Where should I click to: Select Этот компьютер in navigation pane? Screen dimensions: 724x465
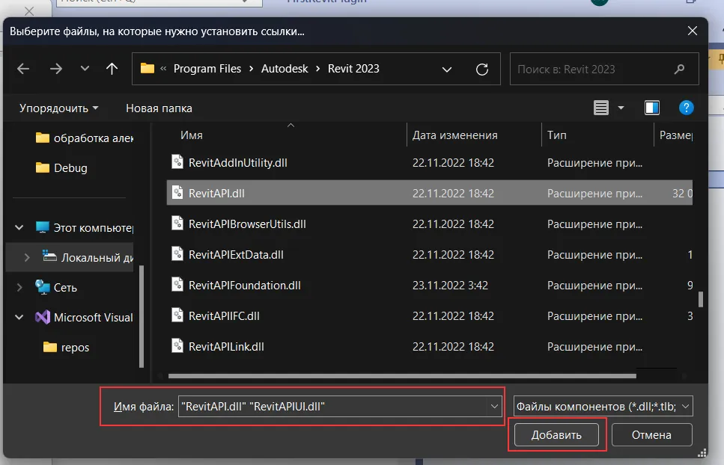click(x=85, y=228)
